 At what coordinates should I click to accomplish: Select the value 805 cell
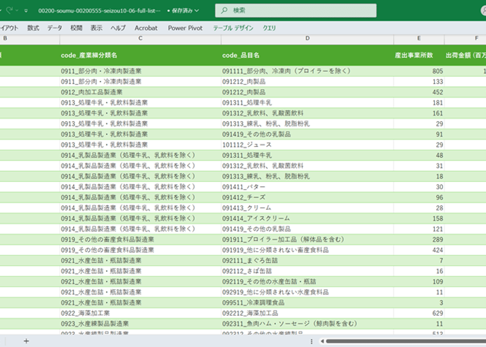(x=419, y=71)
